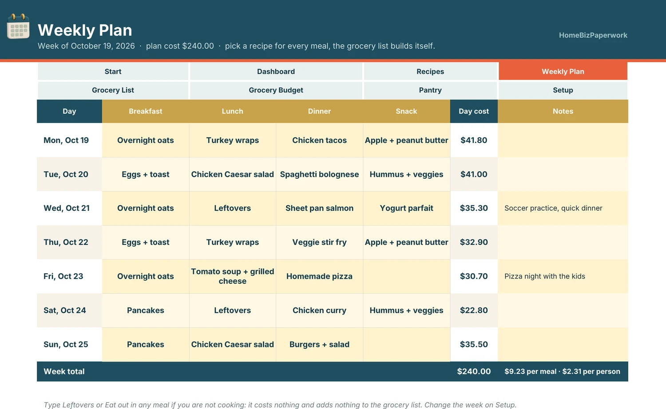
Task: Click the Soccer practice note cell
Action: (563, 208)
